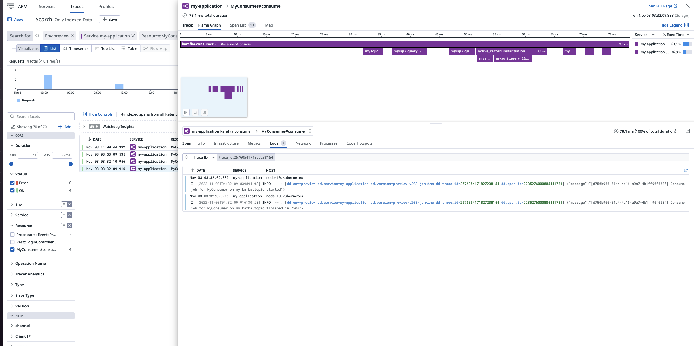The width and height of the screenshot is (694, 346).
Task: Toggle the Ok status checkbox
Action: point(12,190)
